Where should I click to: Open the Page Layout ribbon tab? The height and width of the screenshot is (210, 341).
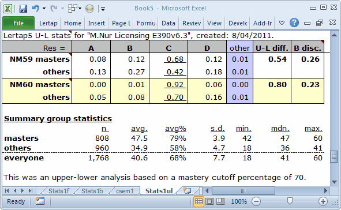pyautogui.click(x=121, y=23)
